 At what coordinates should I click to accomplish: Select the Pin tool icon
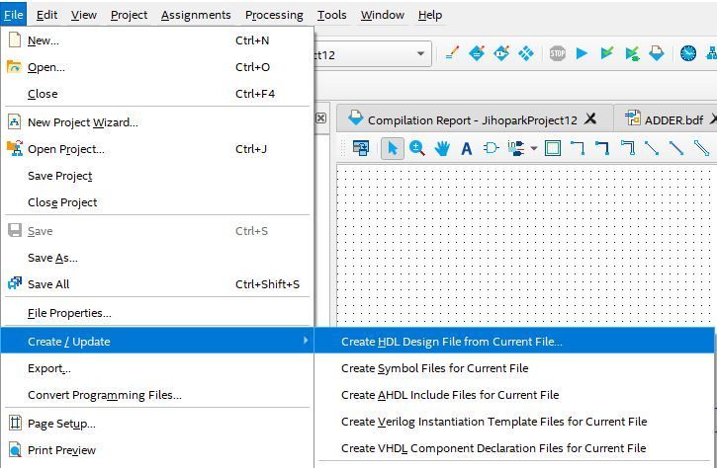516,148
